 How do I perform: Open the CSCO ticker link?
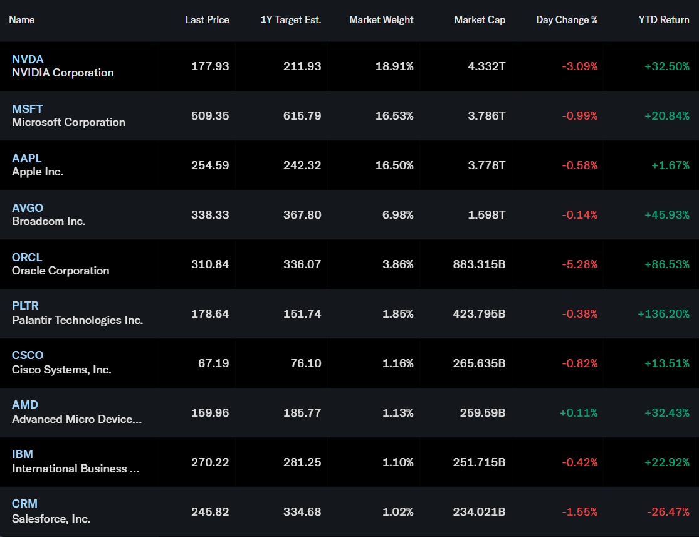pos(28,355)
